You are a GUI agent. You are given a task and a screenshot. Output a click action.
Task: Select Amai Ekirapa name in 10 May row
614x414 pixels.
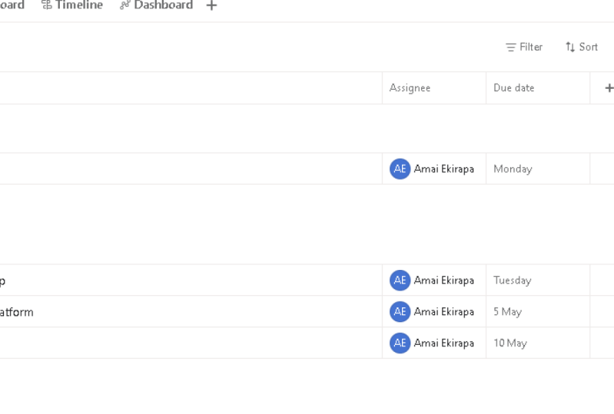[444, 343]
